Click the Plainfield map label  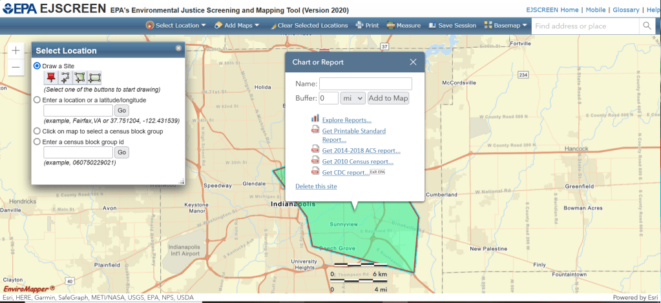[x=107, y=265]
